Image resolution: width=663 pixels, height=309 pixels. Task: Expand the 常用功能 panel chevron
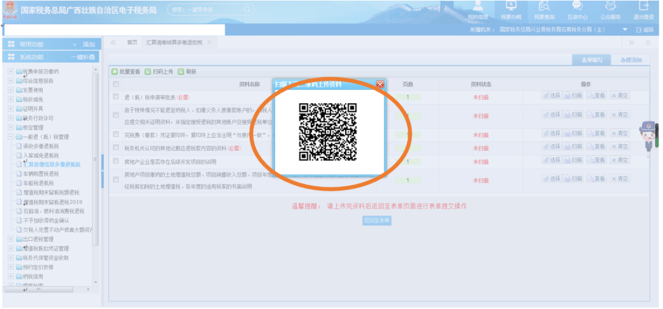coord(75,44)
